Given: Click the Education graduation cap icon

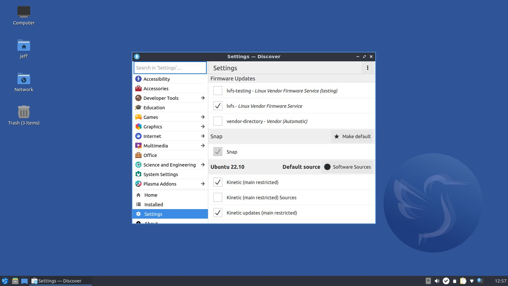Looking at the screenshot, I should [138, 107].
